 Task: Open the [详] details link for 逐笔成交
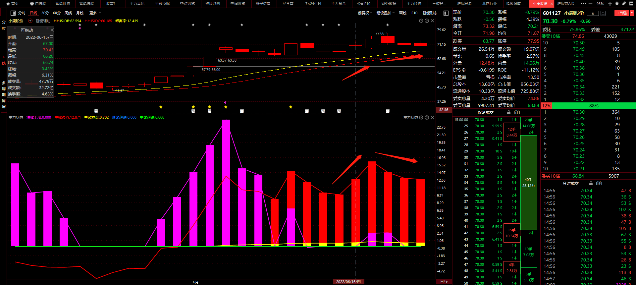pos(517,112)
